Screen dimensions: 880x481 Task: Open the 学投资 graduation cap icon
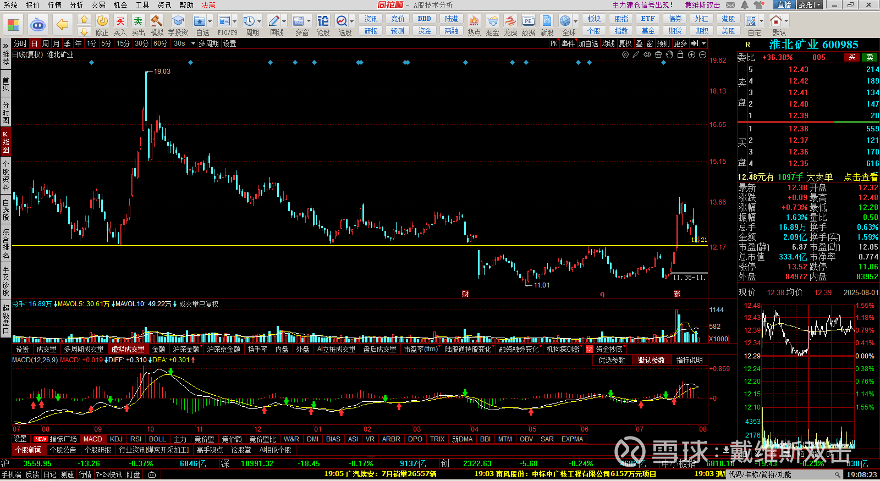(x=178, y=21)
